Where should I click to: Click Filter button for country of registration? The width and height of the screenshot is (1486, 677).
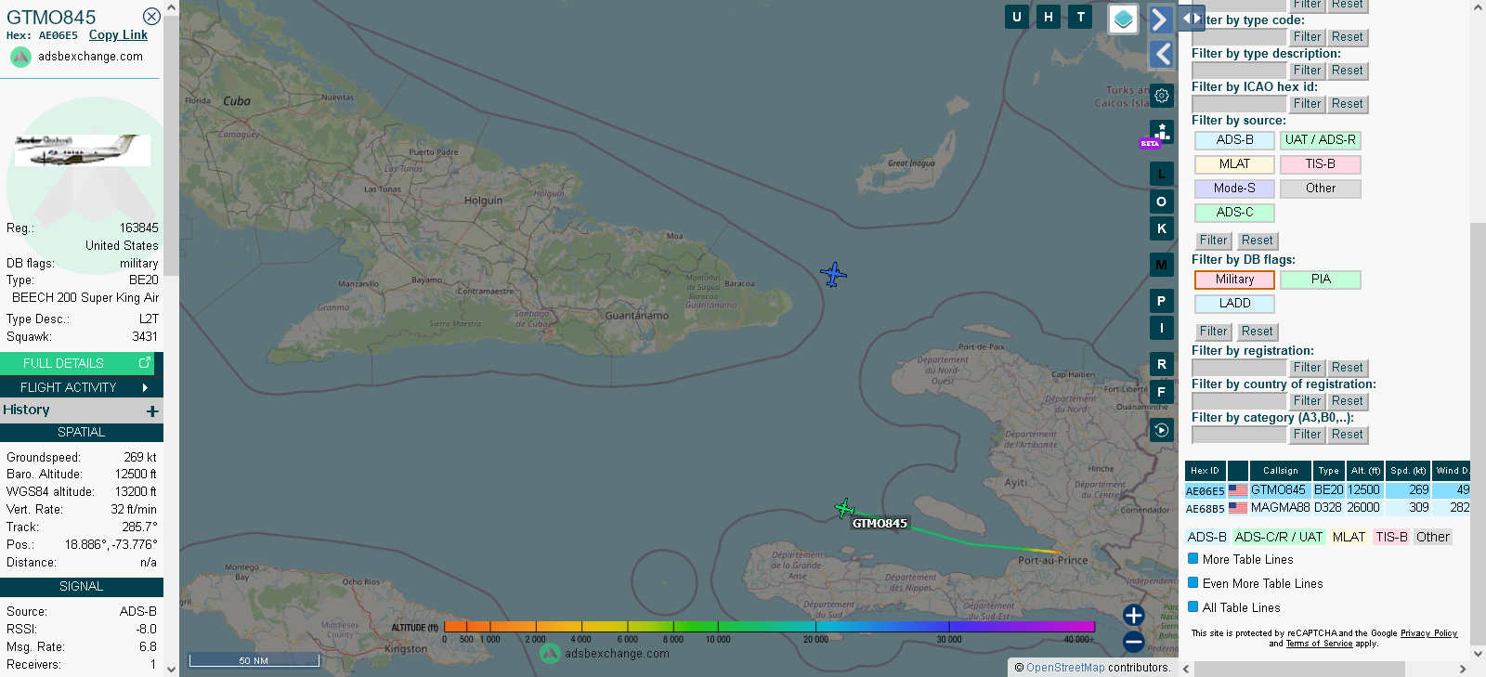[1307, 401]
